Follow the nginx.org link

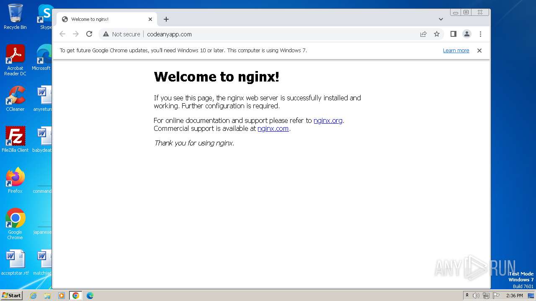tap(328, 120)
